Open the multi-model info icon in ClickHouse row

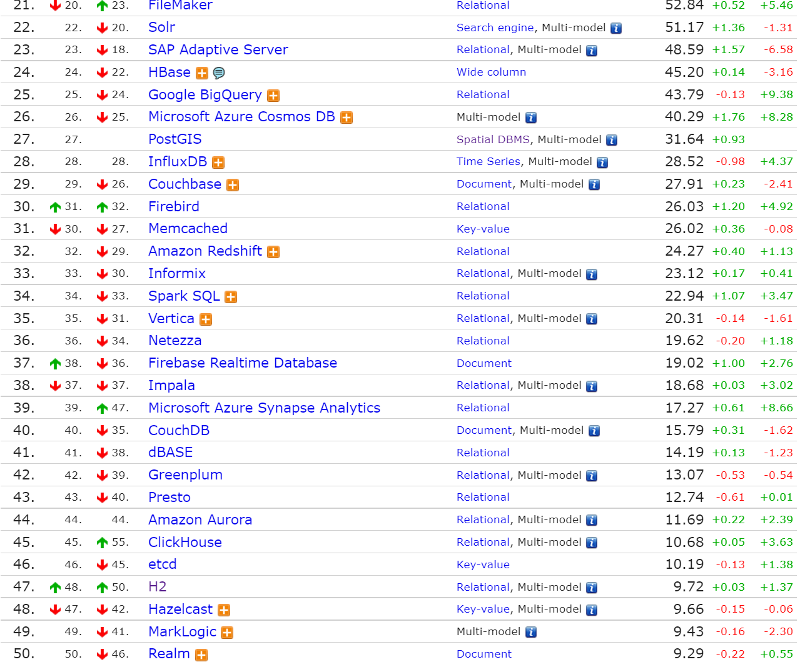point(592,543)
